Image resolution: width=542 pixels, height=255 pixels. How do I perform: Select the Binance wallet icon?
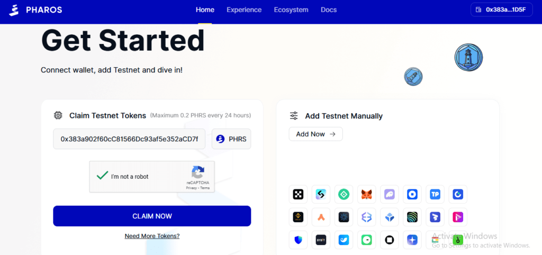click(x=298, y=217)
